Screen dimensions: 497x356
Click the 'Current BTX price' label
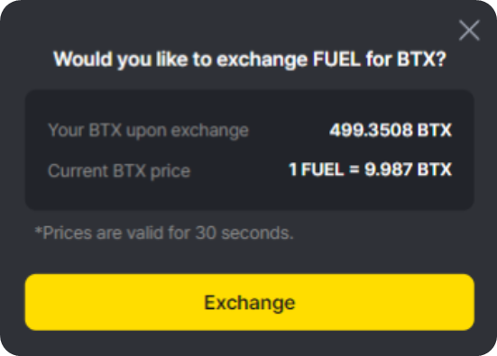coord(119,171)
